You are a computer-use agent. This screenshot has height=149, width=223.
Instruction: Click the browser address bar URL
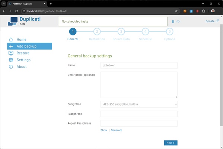pyautogui.click(x=47, y=11)
